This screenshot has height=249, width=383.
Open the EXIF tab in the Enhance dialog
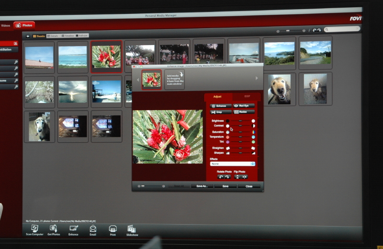(247, 96)
